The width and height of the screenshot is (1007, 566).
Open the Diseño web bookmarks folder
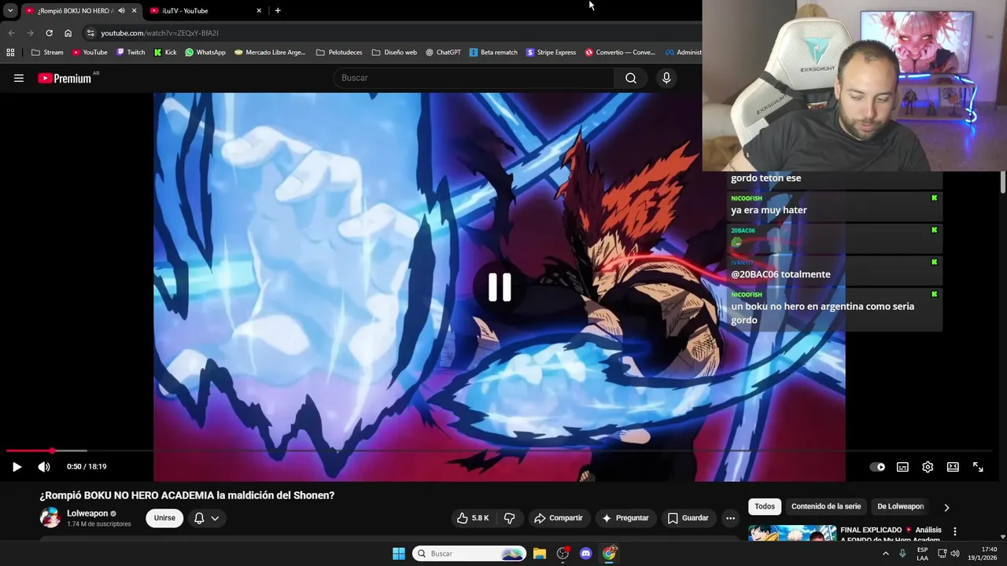(394, 53)
